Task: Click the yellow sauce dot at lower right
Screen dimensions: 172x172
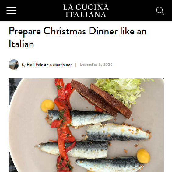Action: pyautogui.click(x=143, y=156)
